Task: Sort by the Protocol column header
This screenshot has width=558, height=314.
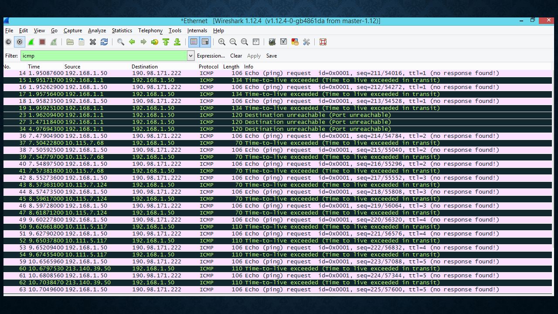Action: pyautogui.click(x=208, y=67)
